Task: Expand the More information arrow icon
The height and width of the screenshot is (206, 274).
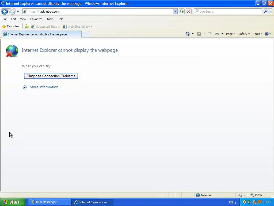Action: [x=25, y=87]
